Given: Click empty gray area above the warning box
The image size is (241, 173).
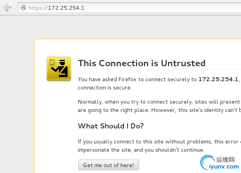Looking at the screenshot, I should 120,27.
